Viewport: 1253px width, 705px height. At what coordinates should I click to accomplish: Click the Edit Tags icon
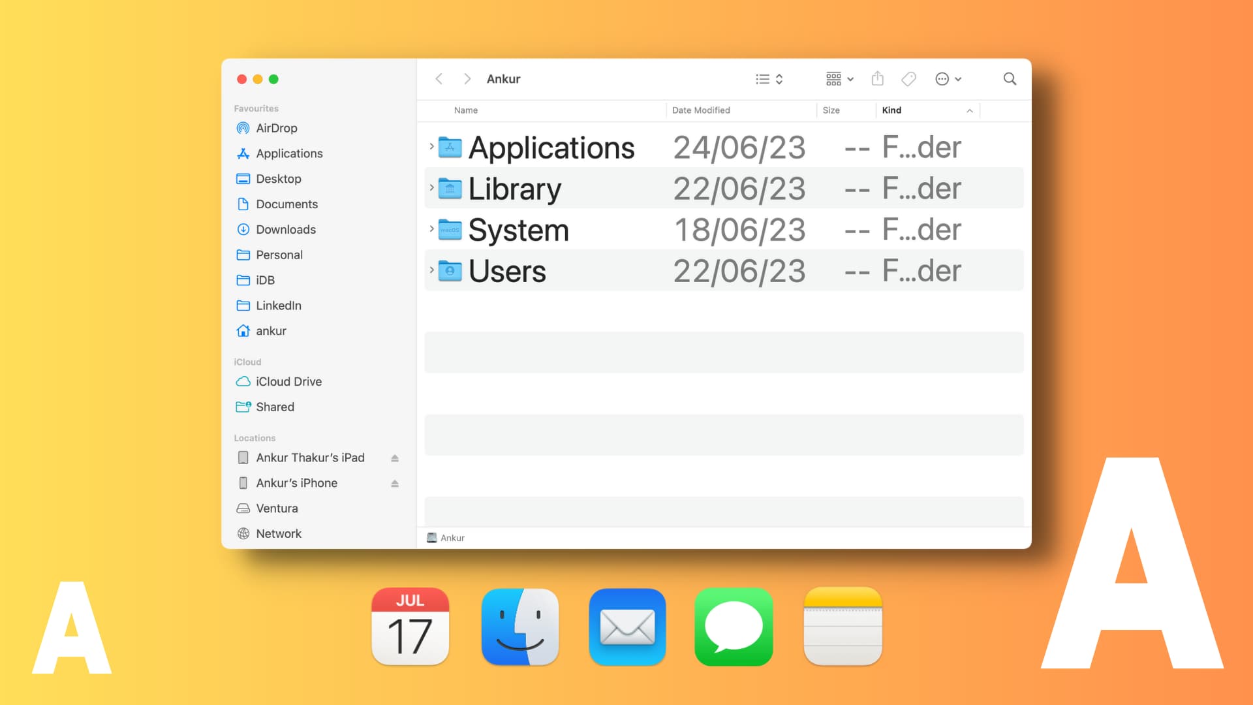[908, 79]
